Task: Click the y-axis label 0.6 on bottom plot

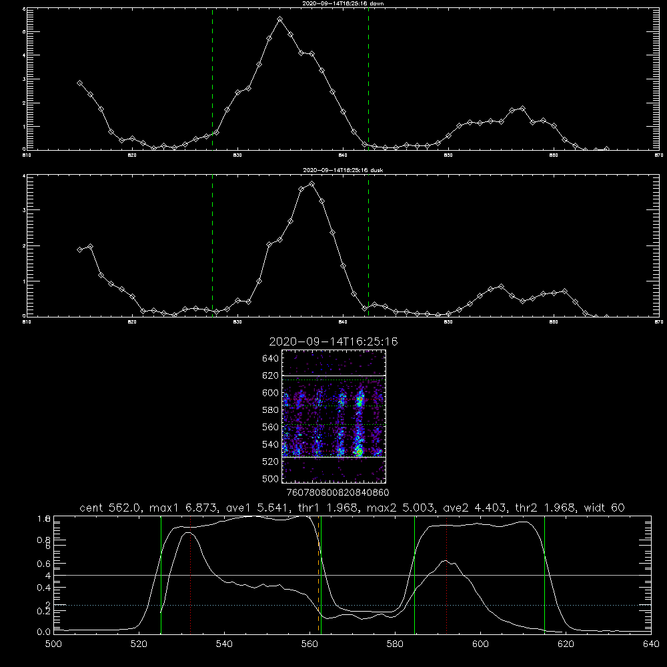Action: point(44,564)
